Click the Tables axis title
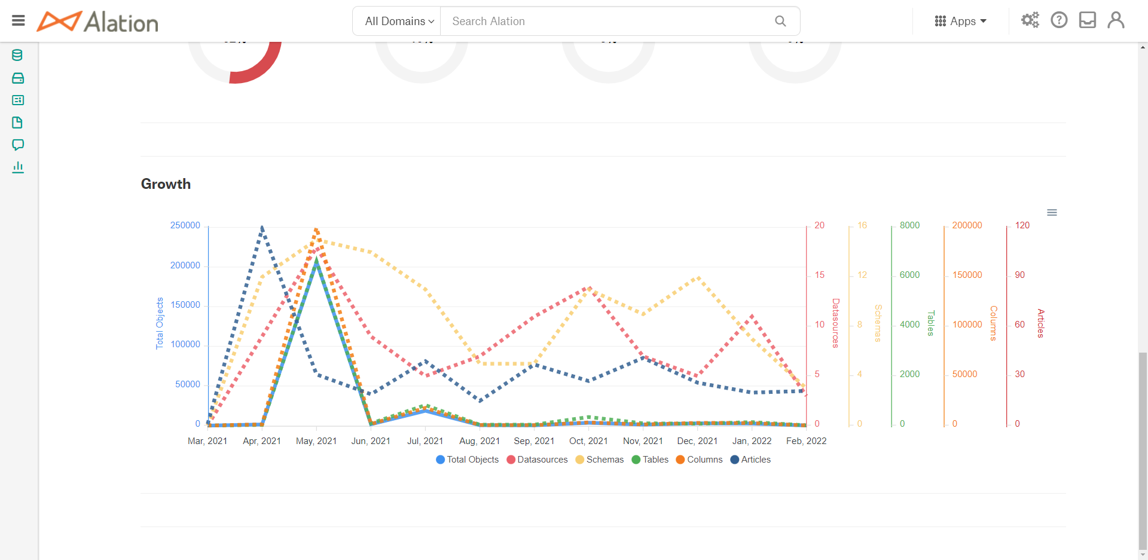Image resolution: width=1148 pixels, height=560 pixels. click(931, 323)
